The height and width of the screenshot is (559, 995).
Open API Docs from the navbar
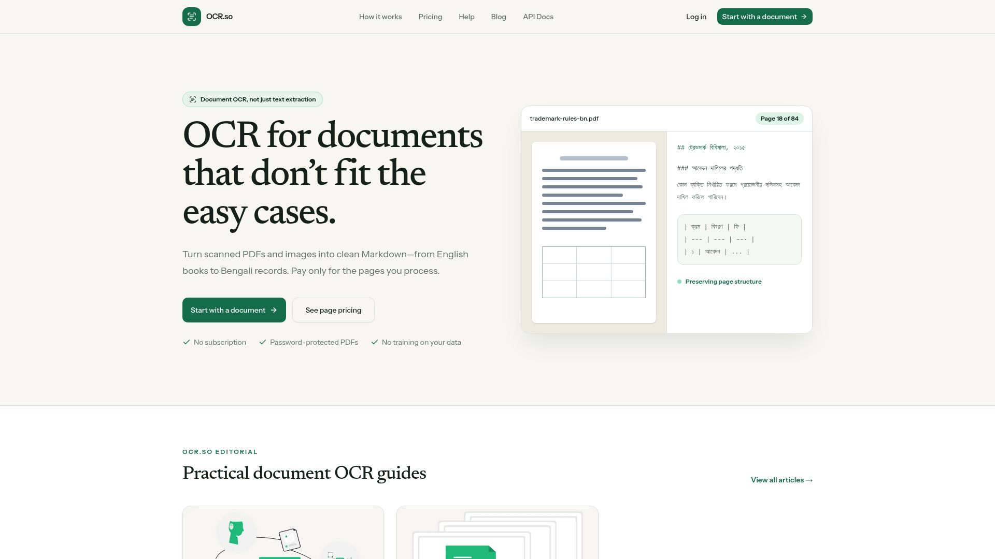click(538, 17)
